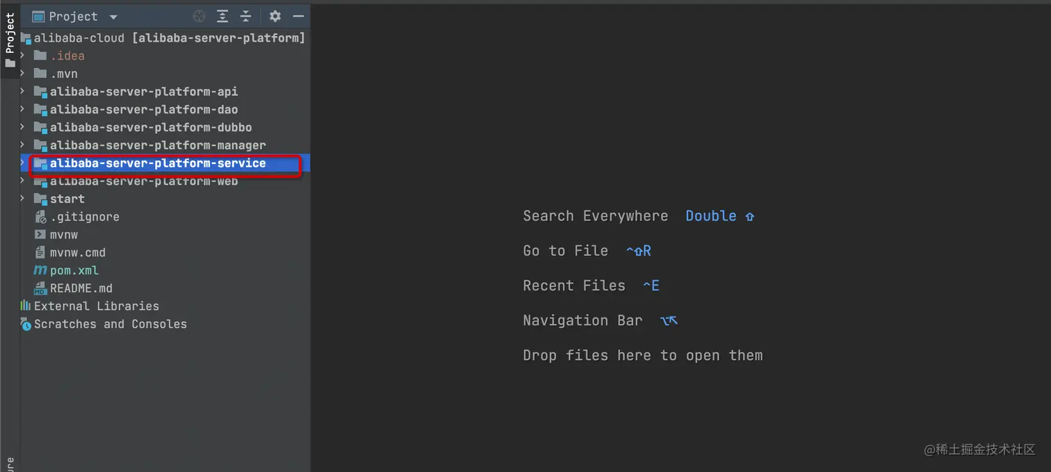The width and height of the screenshot is (1051, 472).
Task: Expand alibaba-server-platform-api module arrow
Action: [23, 92]
